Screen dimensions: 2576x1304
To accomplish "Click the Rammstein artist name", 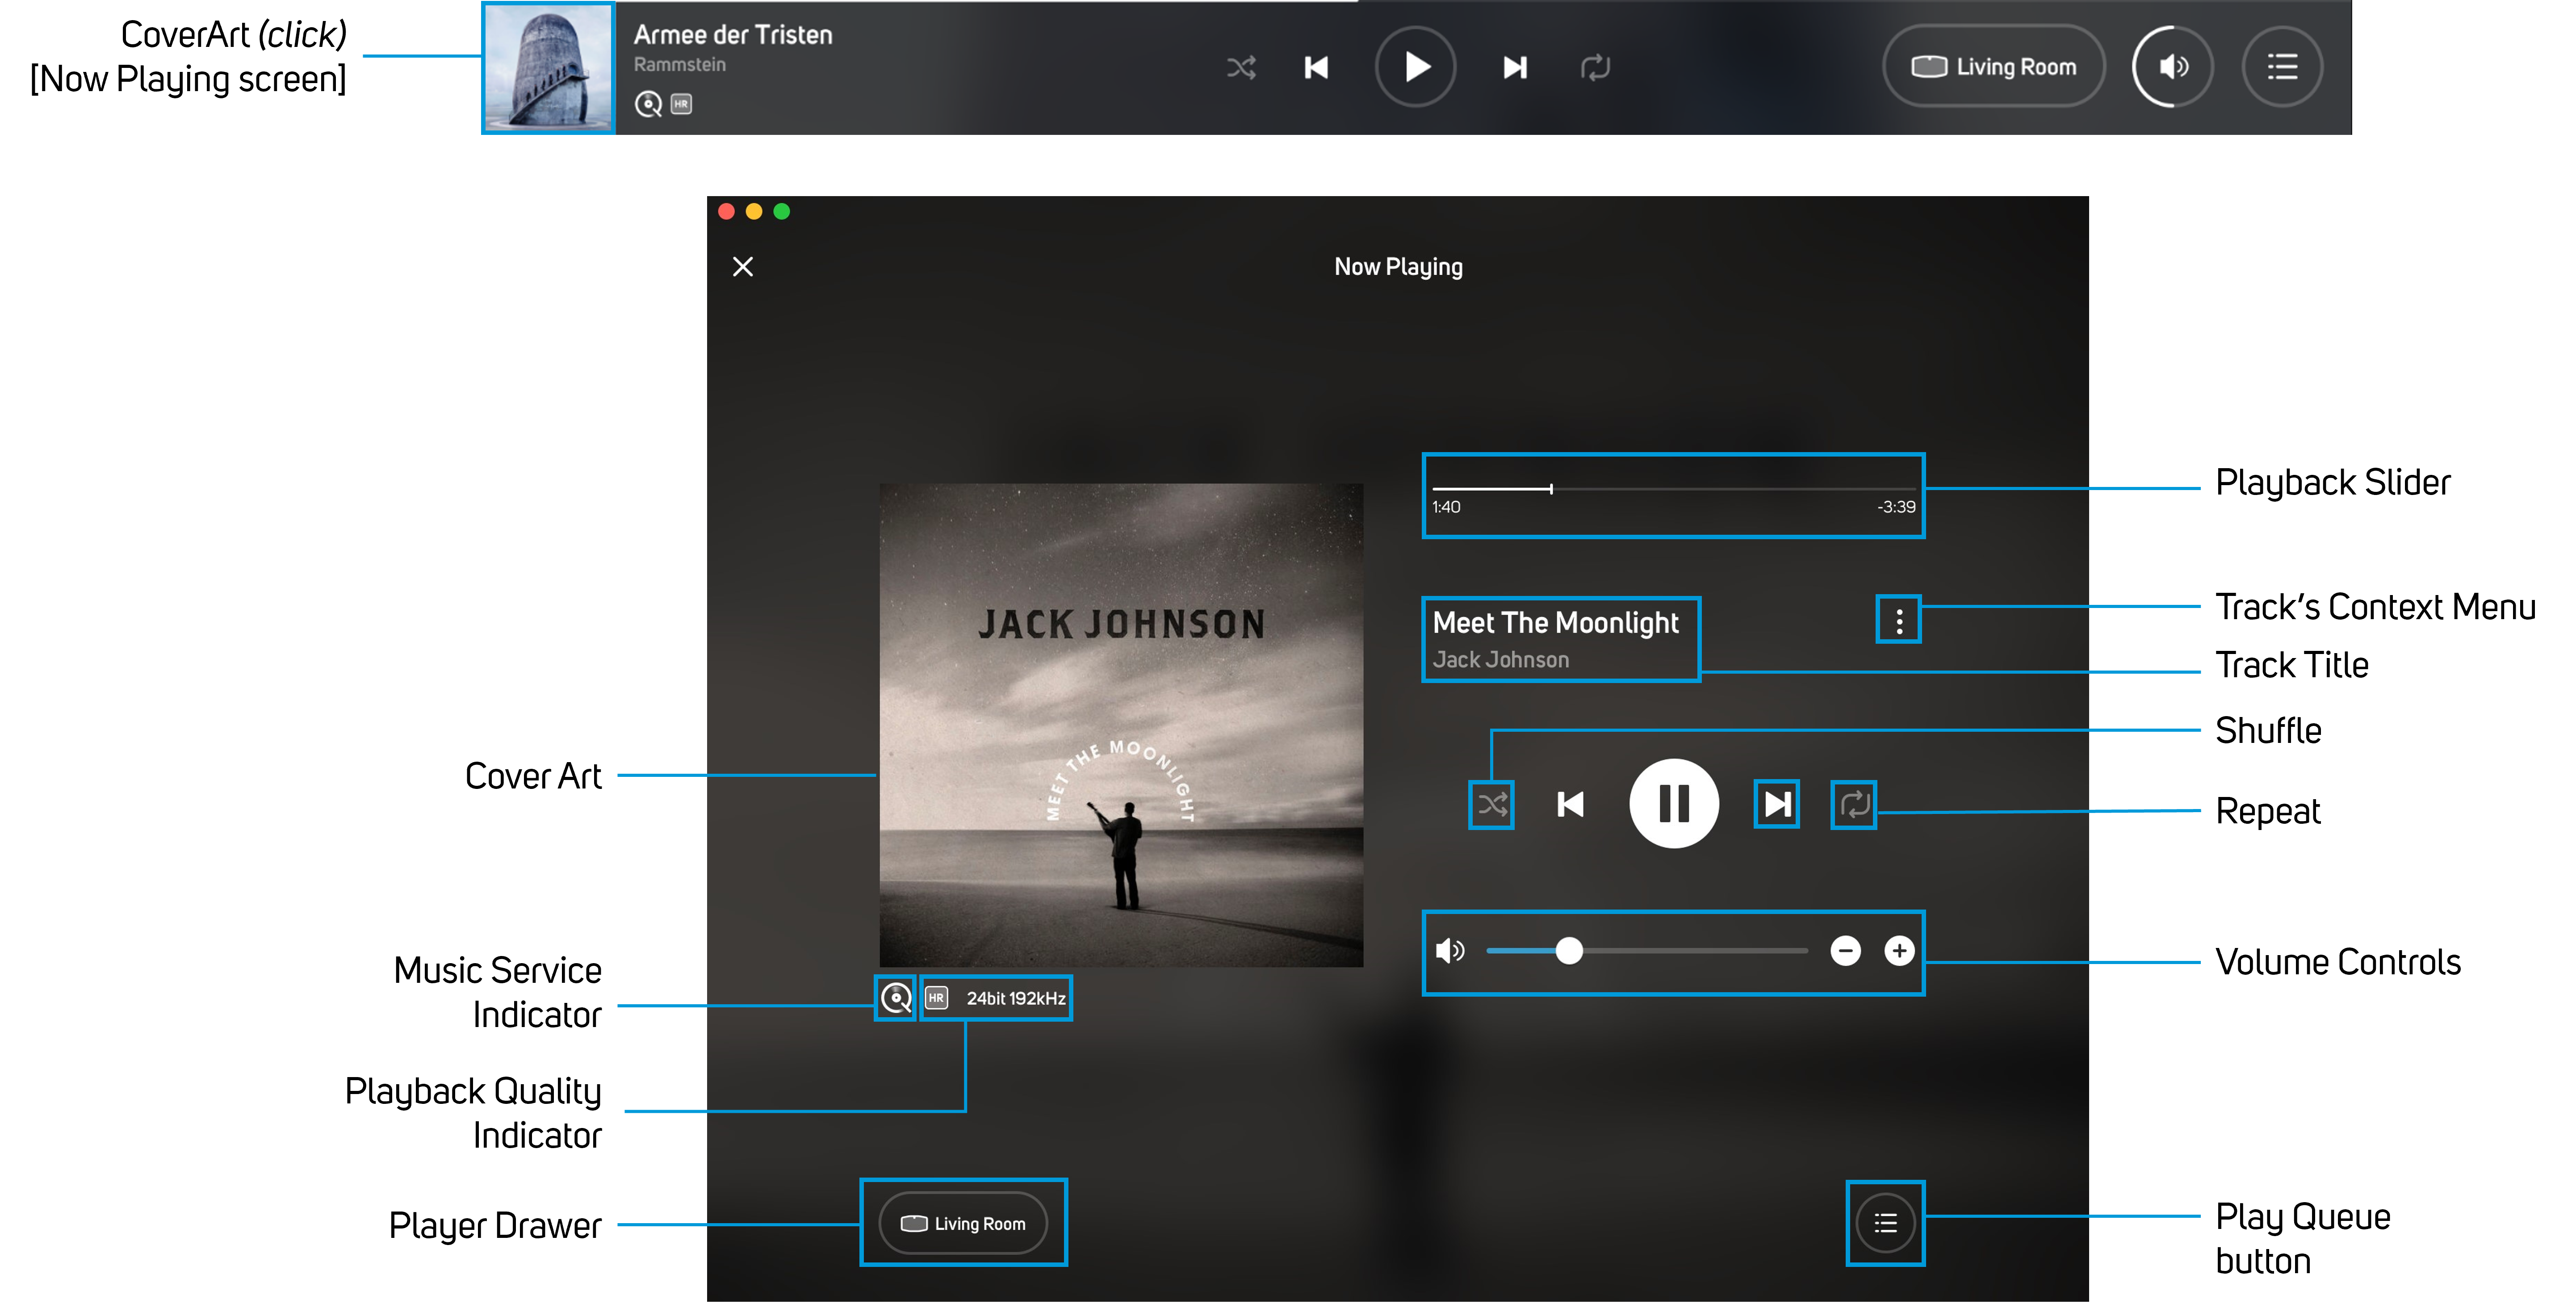I will point(680,65).
